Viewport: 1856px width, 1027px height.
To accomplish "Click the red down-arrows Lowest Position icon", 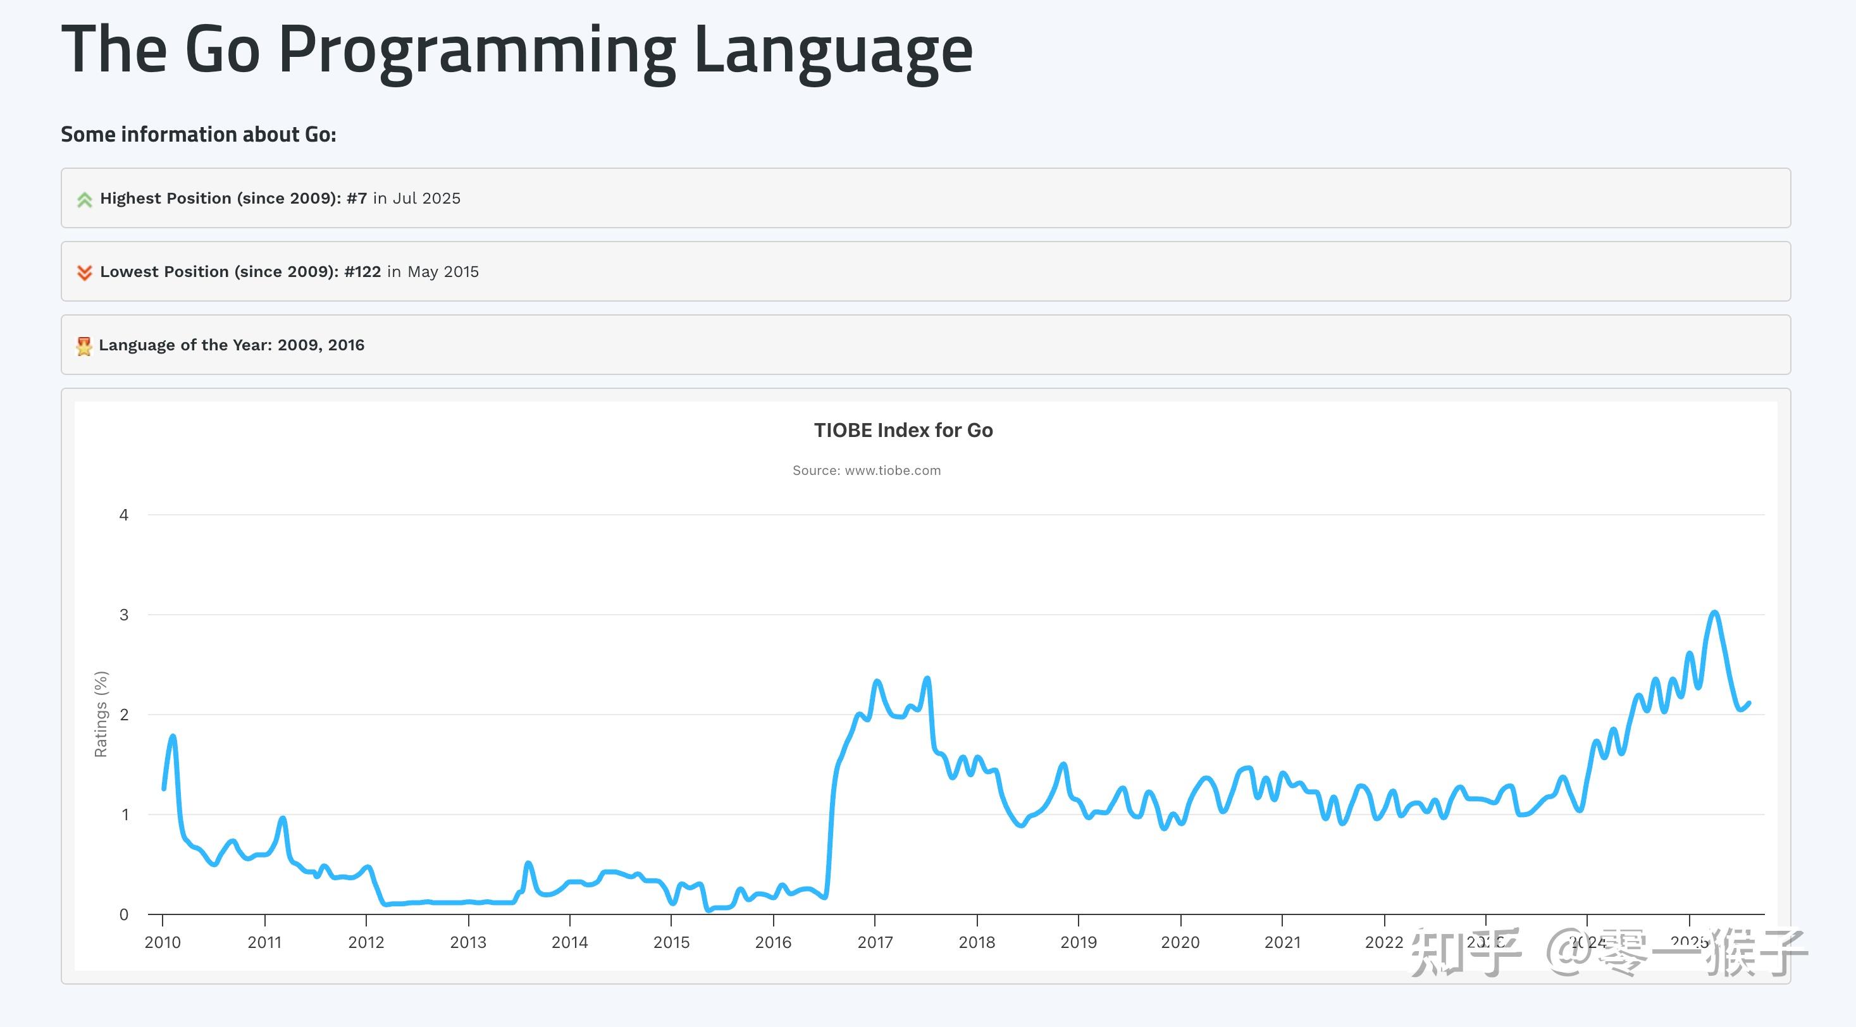I will (x=84, y=272).
